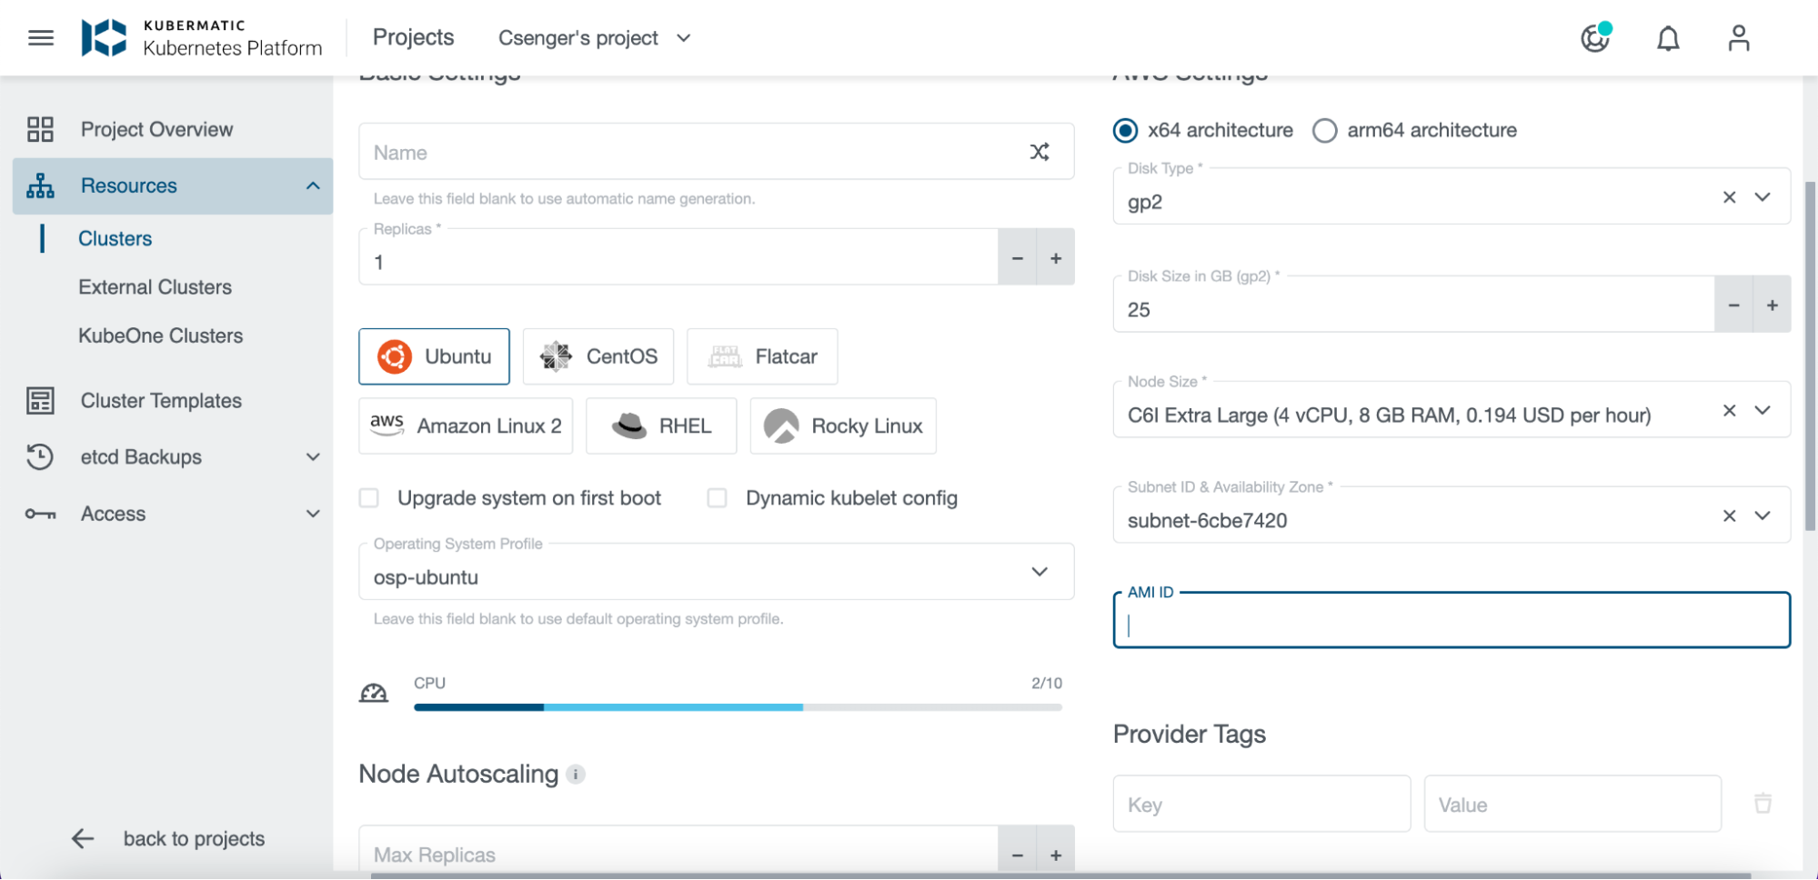Select the arm64 architecture radio button

(x=1324, y=130)
